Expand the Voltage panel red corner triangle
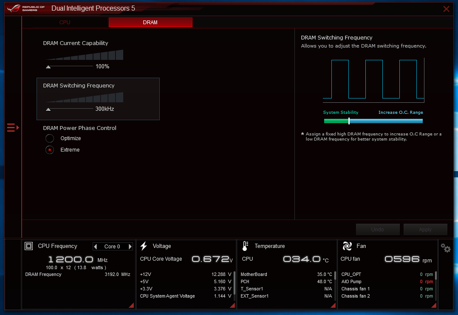This screenshot has height=315, width=458. click(x=232, y=305)
